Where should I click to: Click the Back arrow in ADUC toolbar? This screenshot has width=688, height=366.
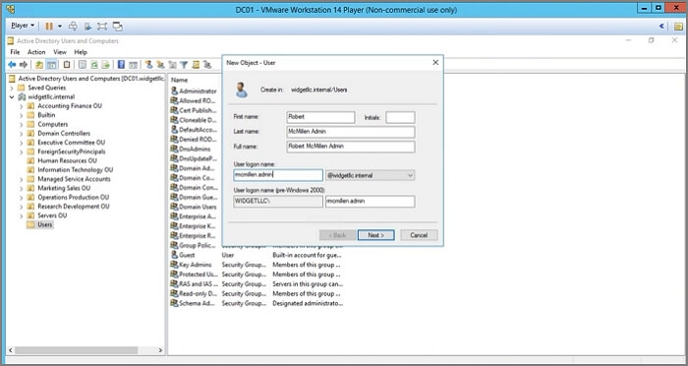[12, 65]
